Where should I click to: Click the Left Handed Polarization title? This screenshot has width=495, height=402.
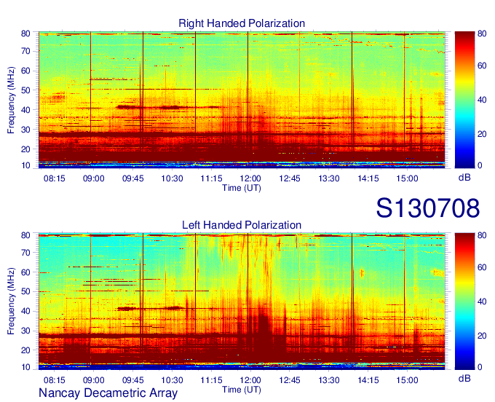242,225
